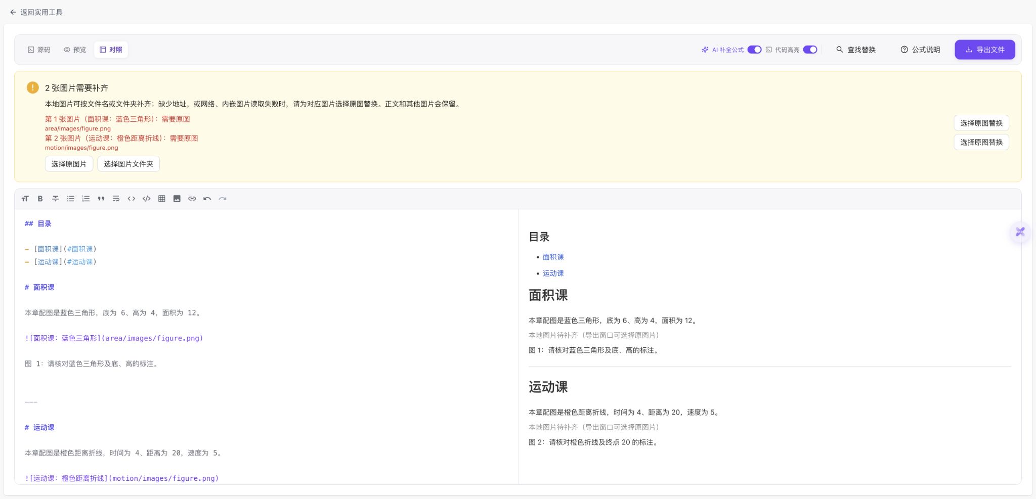Click the 选择原图片 button
This screenshot has height=499, width=1036.
click(x=69, y=164)
